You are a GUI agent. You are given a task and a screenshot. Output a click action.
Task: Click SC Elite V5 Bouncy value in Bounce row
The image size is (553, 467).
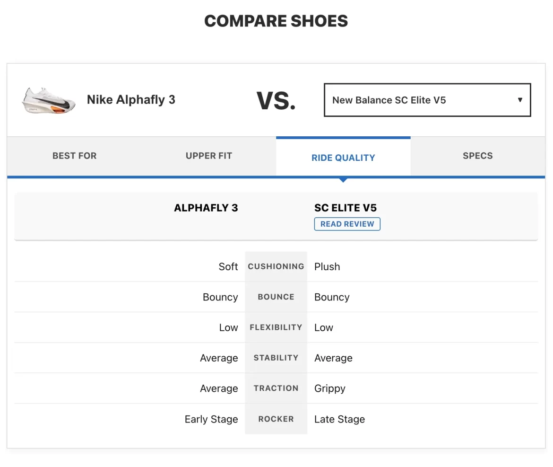pyautogui.click(x=332, y=297)
